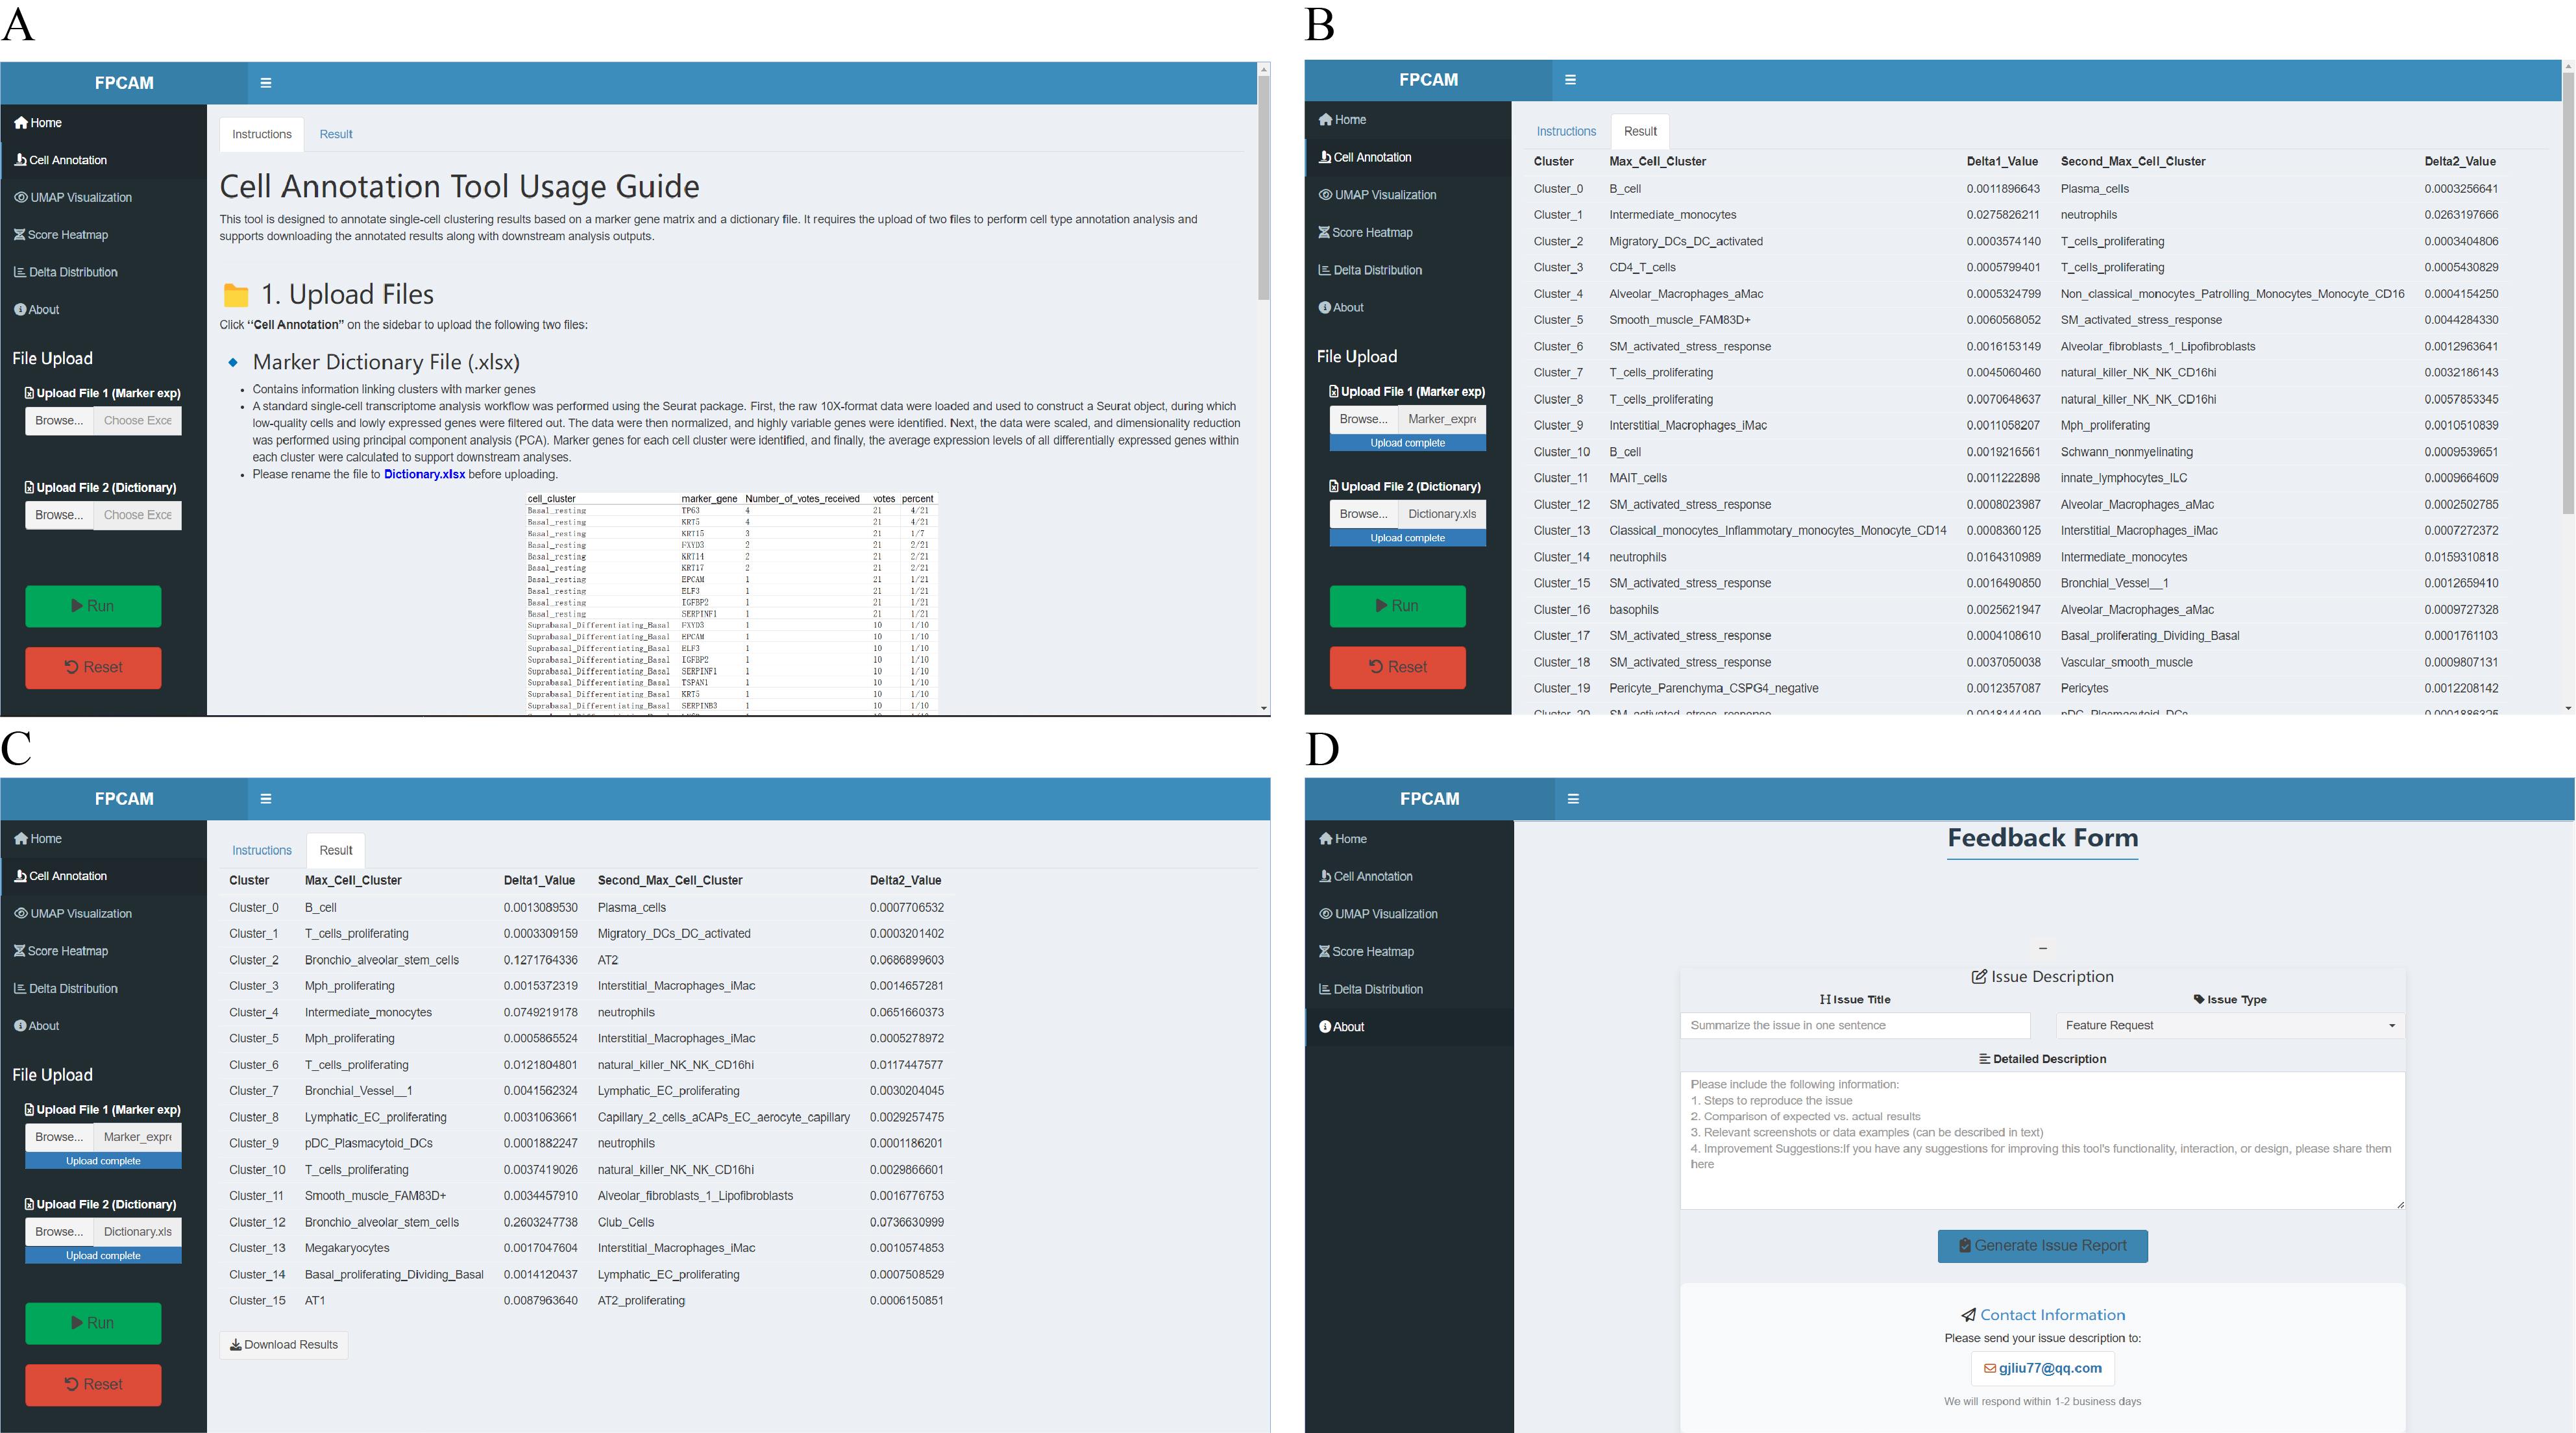Click the red Reset button in panel A
The image size is (2576, 1433).
pyautogui.click(x=93, y=668)
